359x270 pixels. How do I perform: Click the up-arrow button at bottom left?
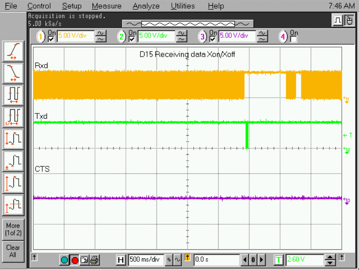pyautogui.click(x=34, y=257)
